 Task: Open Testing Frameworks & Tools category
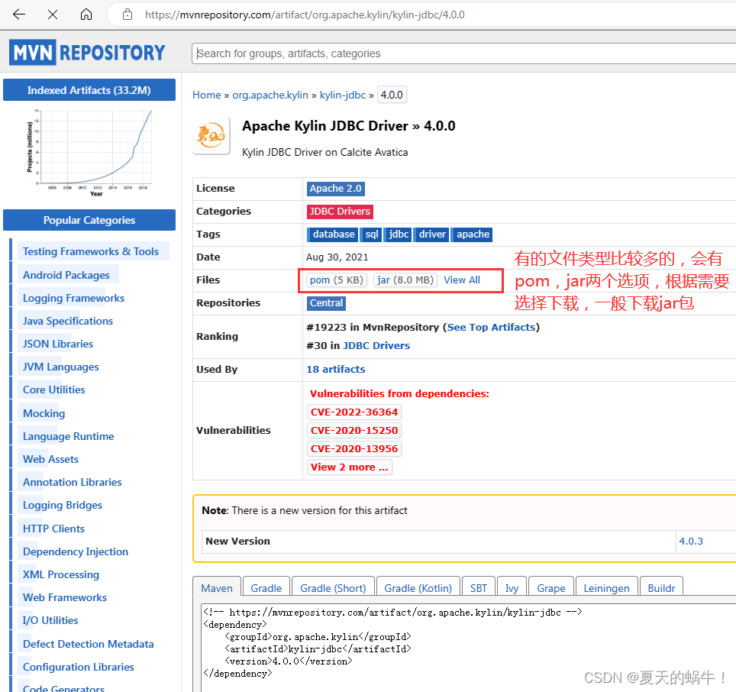click(x=91, y=251)
